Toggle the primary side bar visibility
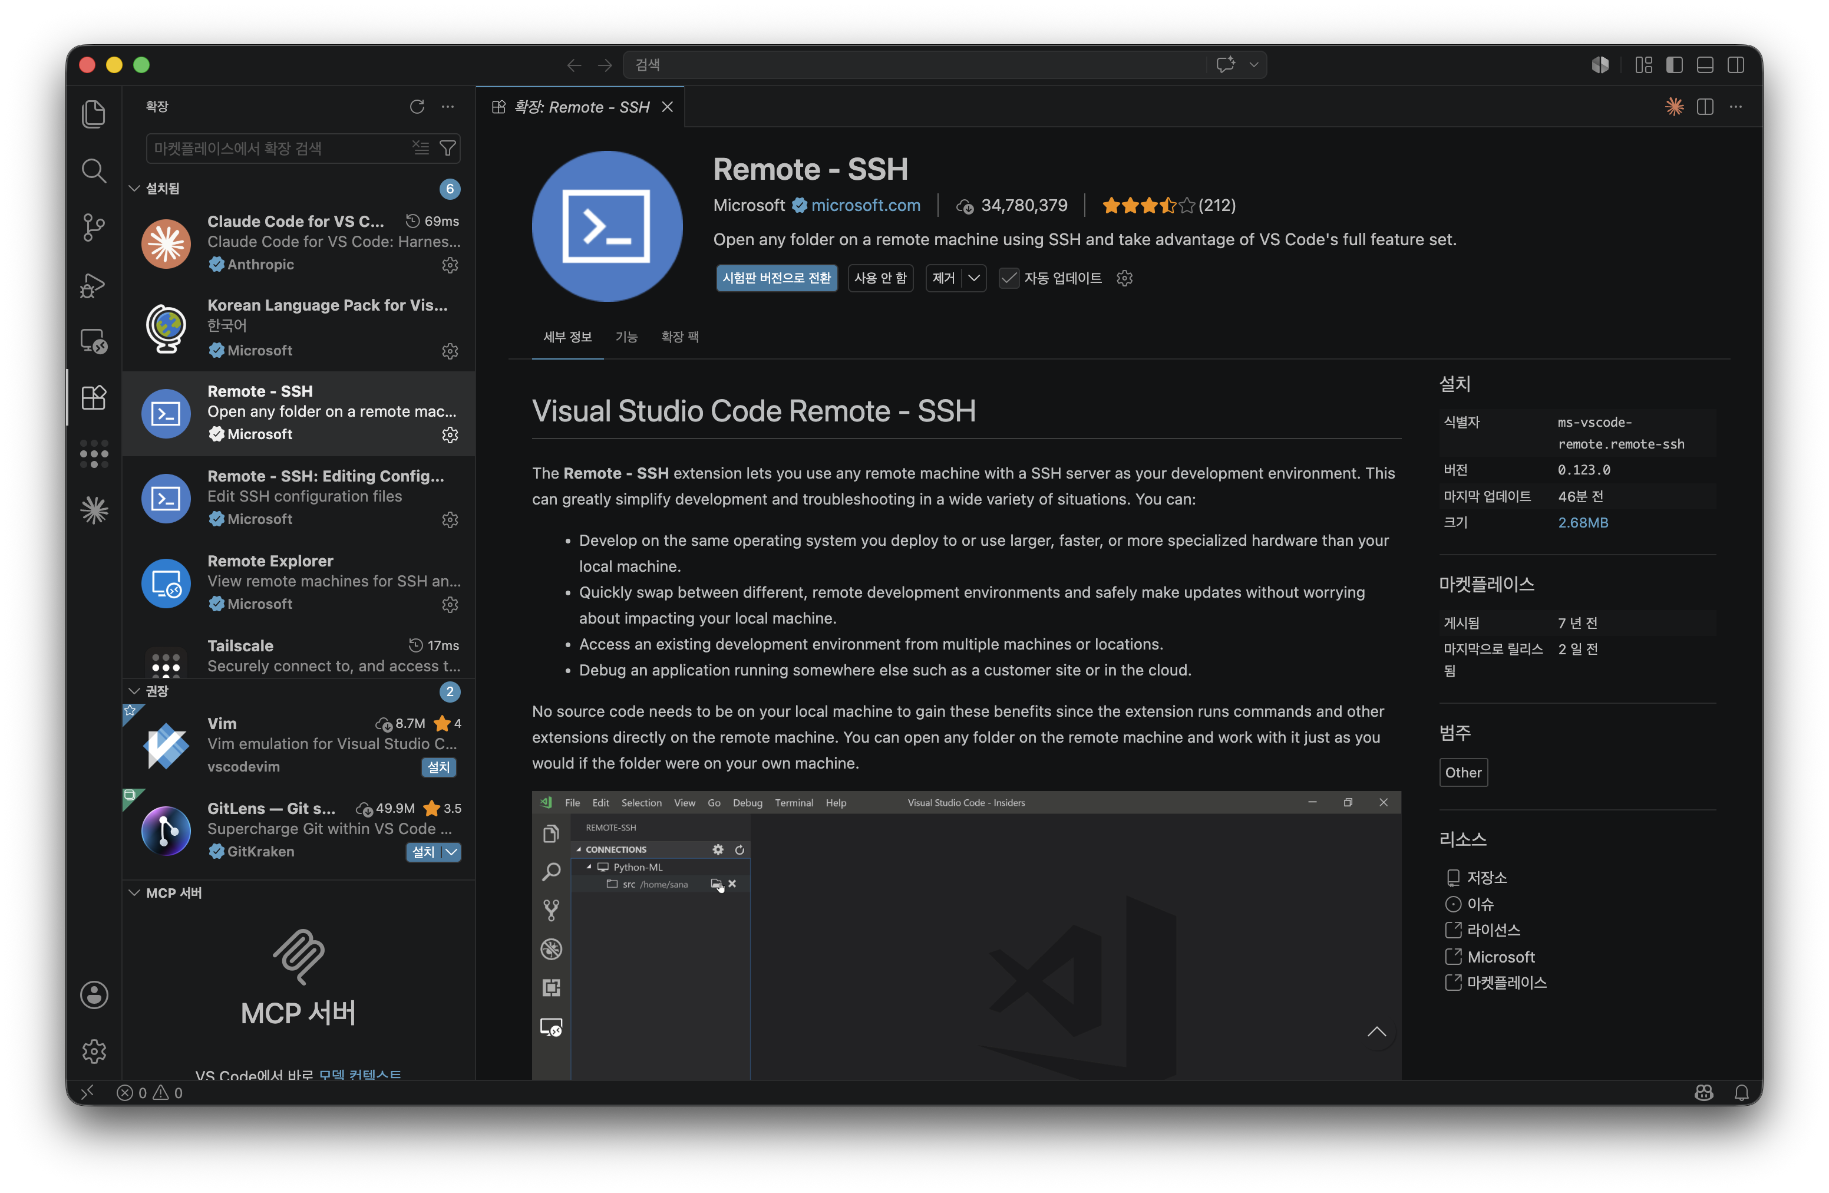The image size is (1829, 1193). 1675,65
